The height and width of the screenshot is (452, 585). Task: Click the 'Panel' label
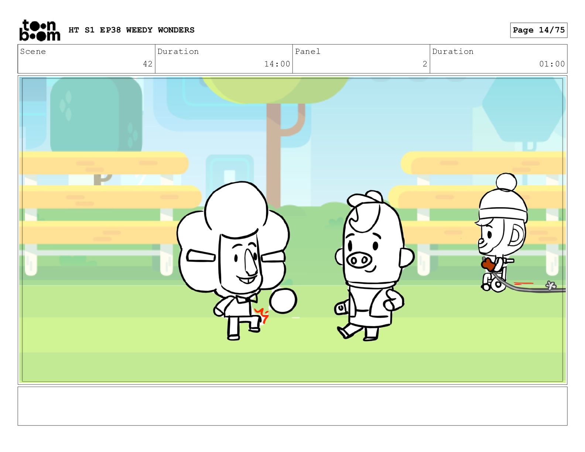pos(308,51)
